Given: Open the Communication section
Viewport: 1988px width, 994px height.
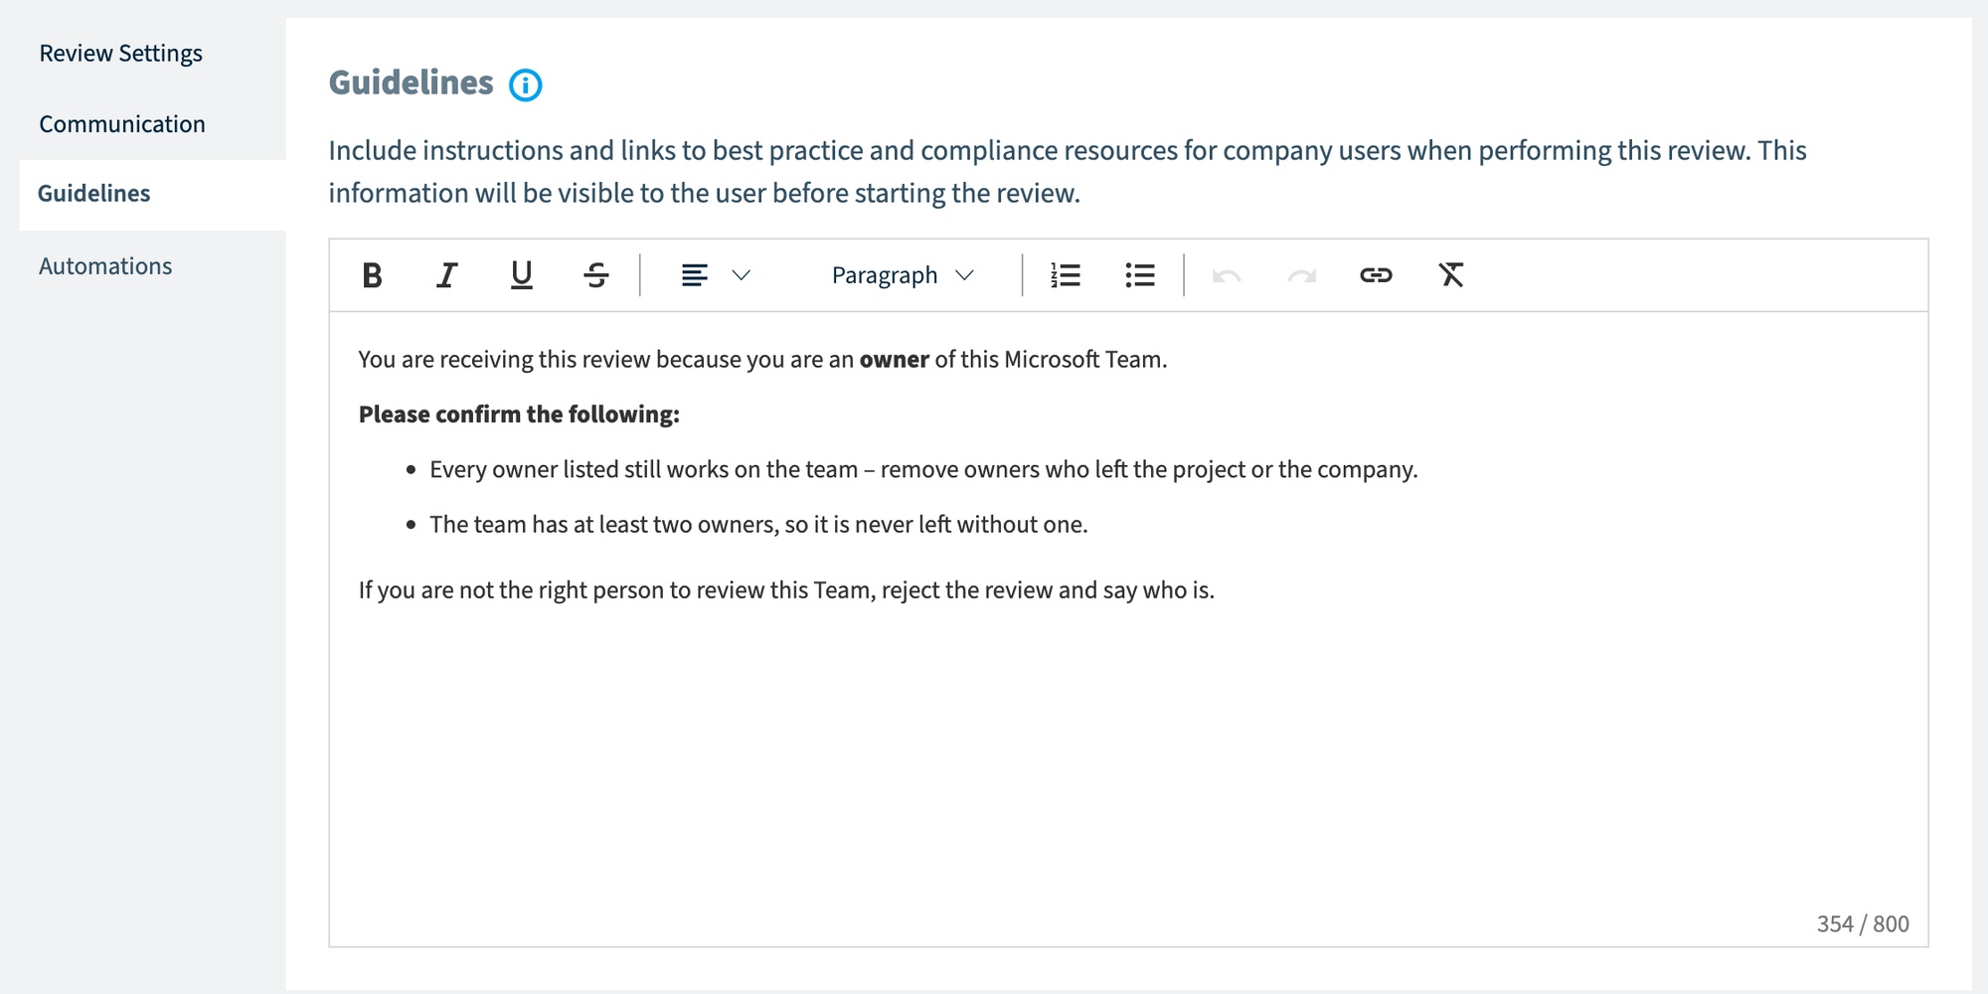Looking at the screenshot, I should 122,124.
